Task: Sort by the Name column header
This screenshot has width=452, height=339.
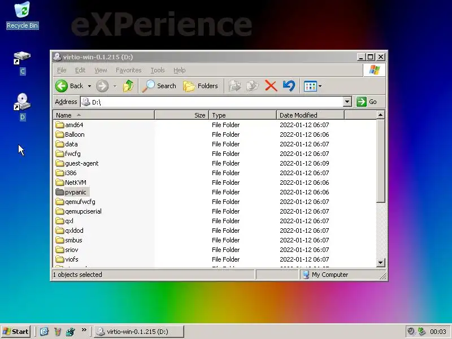Action: (x=104, y=115)
